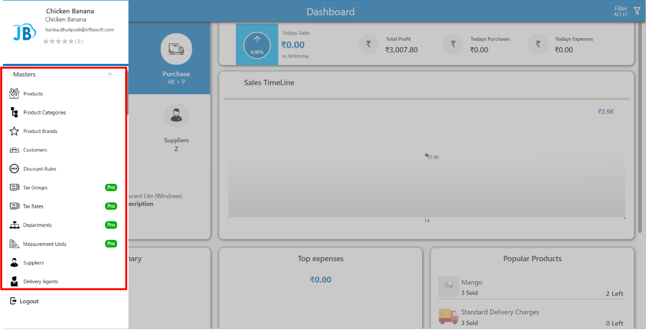Click the Delivery Agents person icon
This screenshot has width=647, height=330.
tap(14, 282)
